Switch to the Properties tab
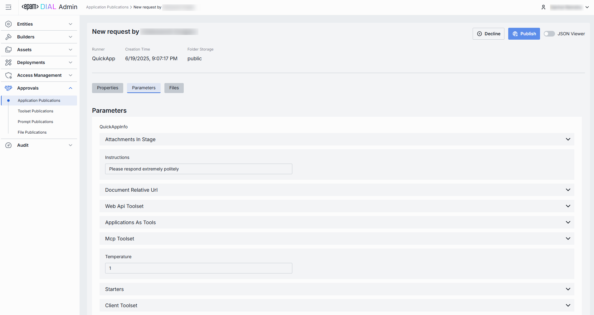 click(x=108, y=88)
